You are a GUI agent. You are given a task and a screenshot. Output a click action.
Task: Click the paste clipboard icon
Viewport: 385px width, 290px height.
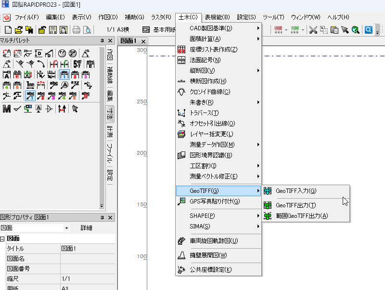(x=334, y=30)
